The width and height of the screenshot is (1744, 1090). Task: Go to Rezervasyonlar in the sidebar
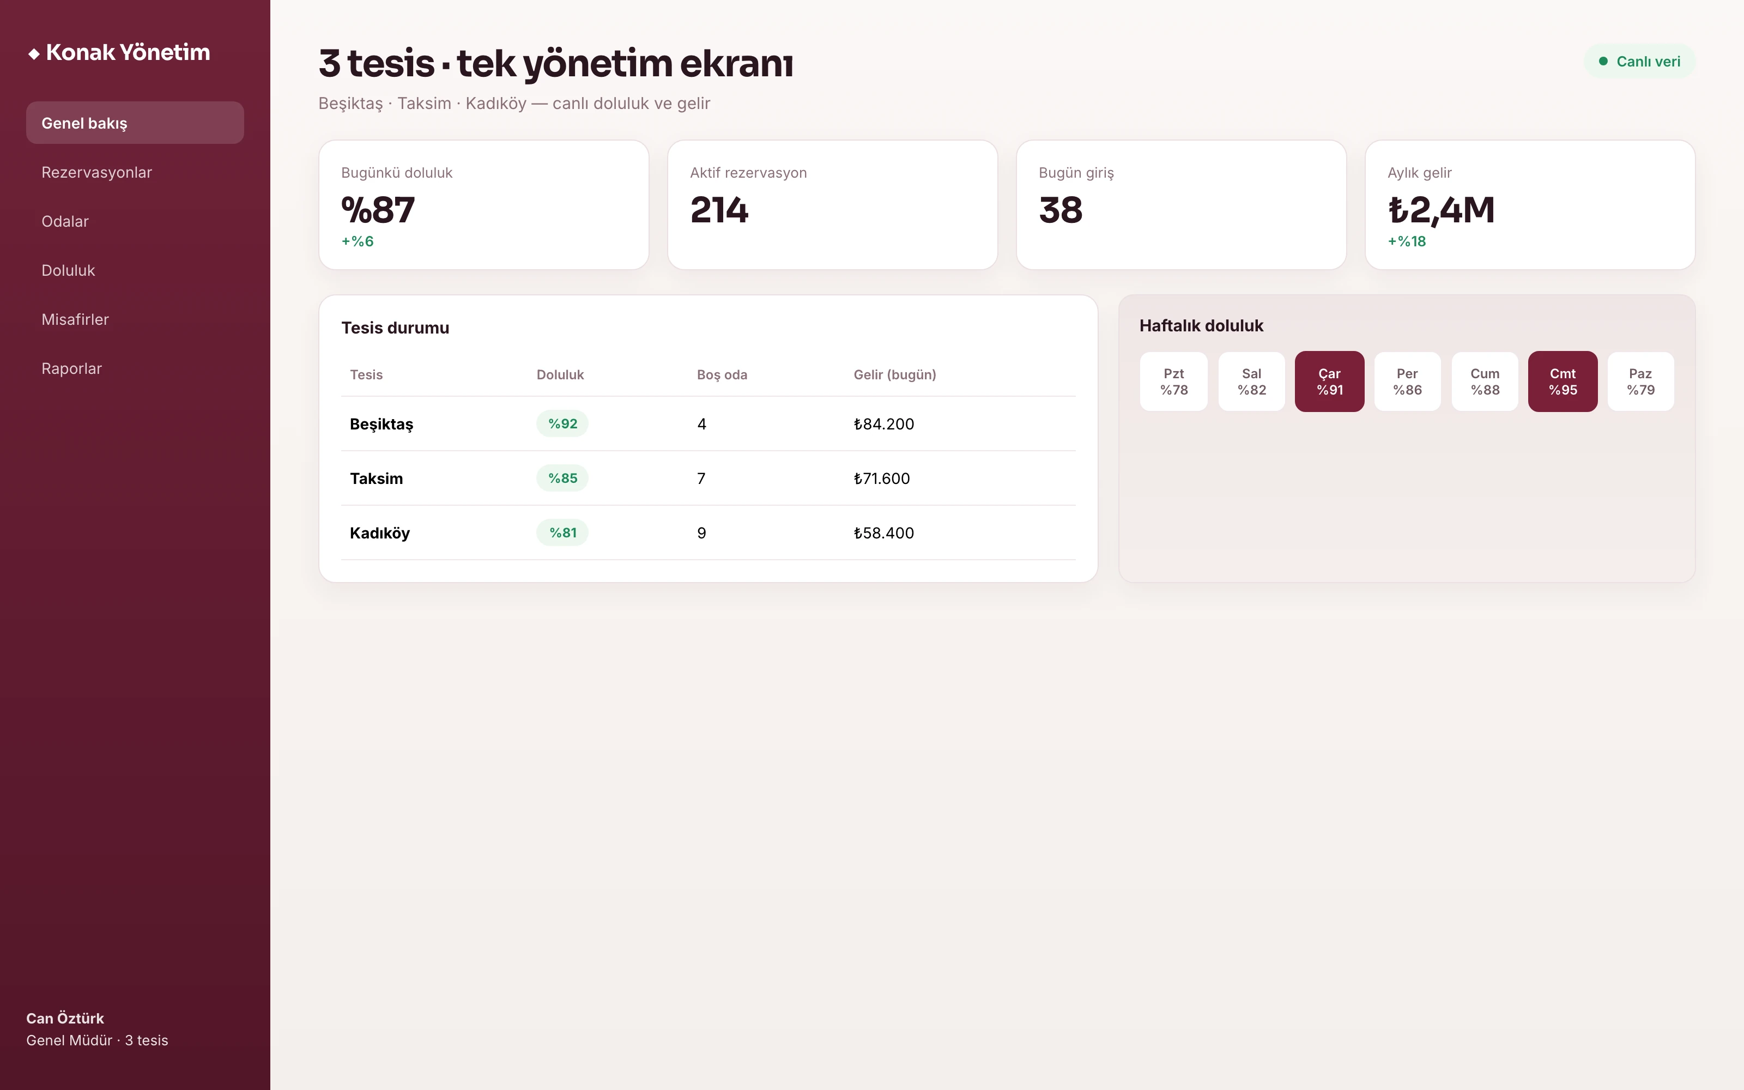[x=135, y=172]
